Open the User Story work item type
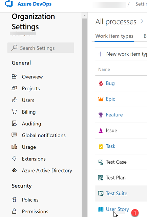Image resolution: width=147 pixels, height=217 pixels. 118,209
